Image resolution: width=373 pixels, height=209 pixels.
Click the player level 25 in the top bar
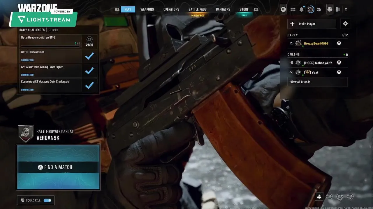tap(319, 10)
